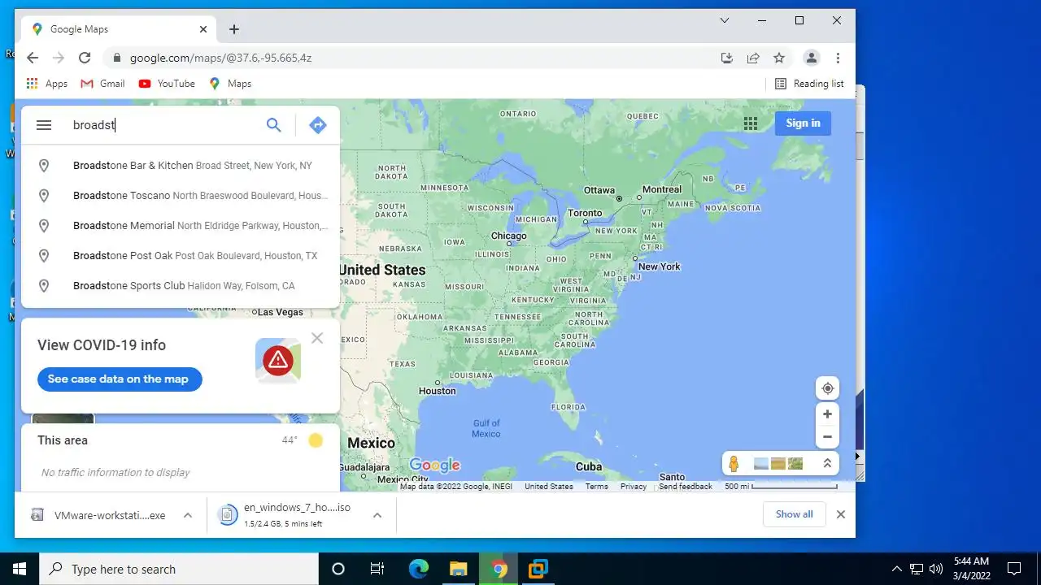
Task: Click the imagery thumbnails strip
Action: [778, 464]
